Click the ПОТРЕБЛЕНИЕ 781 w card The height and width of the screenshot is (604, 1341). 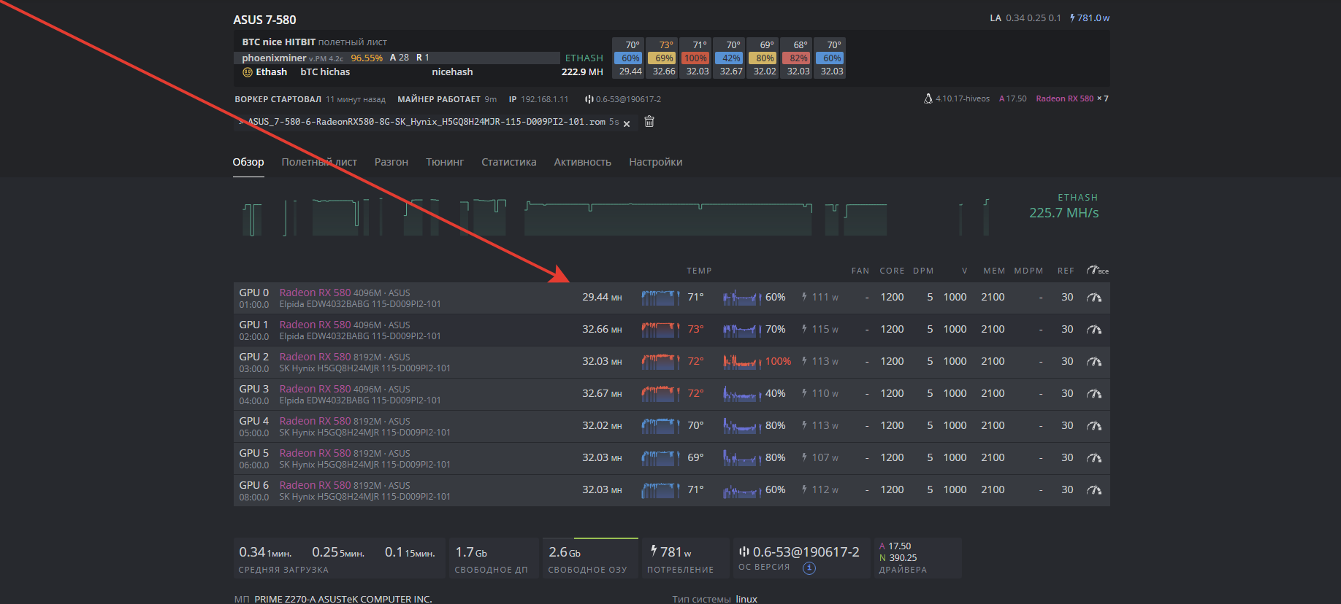tap(686, 559)
